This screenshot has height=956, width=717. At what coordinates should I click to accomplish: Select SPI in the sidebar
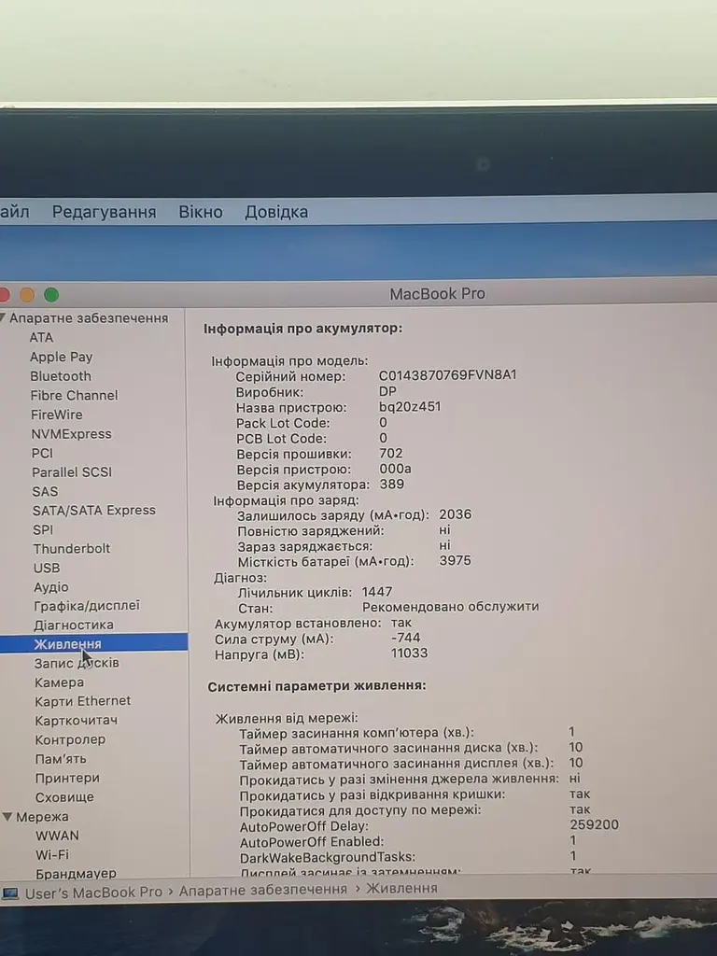[43, 530]
